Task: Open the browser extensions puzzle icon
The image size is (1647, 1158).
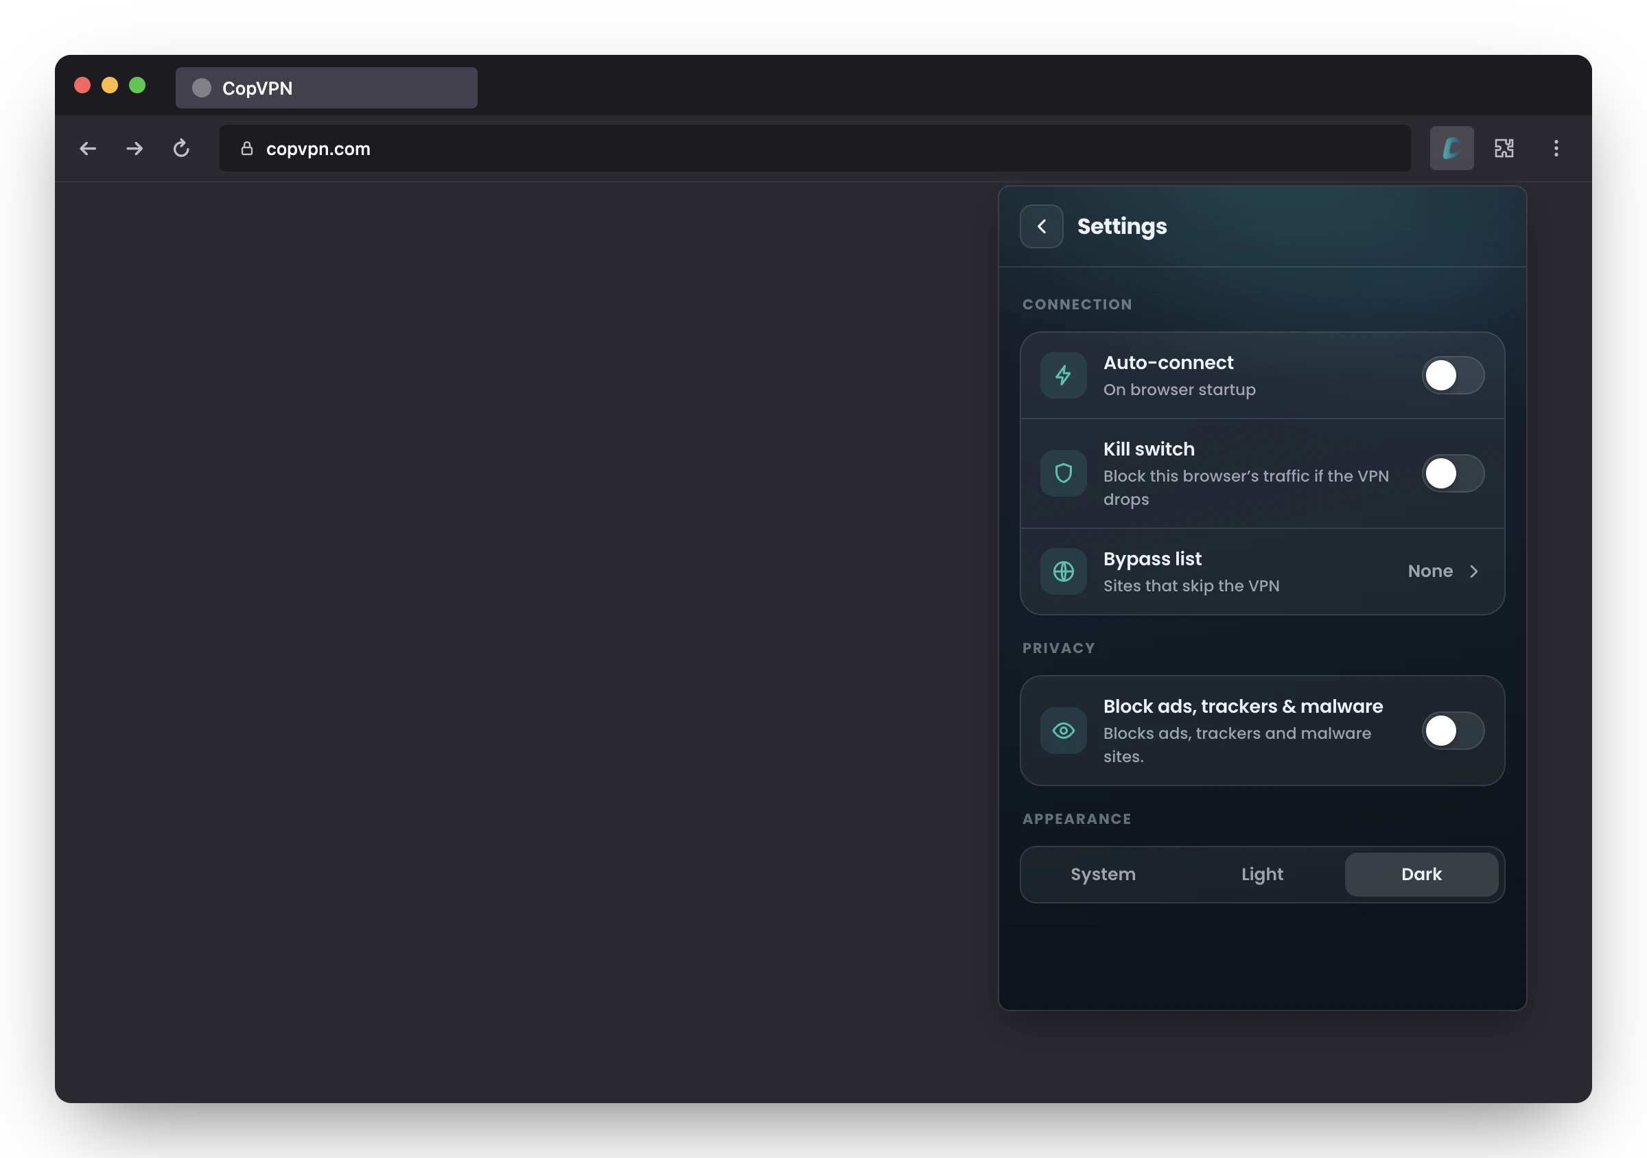Action: (1504, 148)
